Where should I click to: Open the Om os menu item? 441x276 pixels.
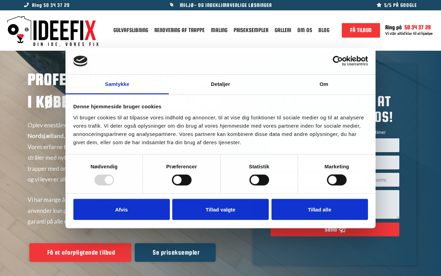[305, 30]
